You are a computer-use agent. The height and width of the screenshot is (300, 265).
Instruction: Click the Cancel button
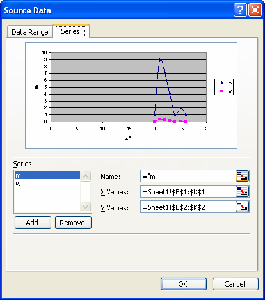tap(236, 284)
